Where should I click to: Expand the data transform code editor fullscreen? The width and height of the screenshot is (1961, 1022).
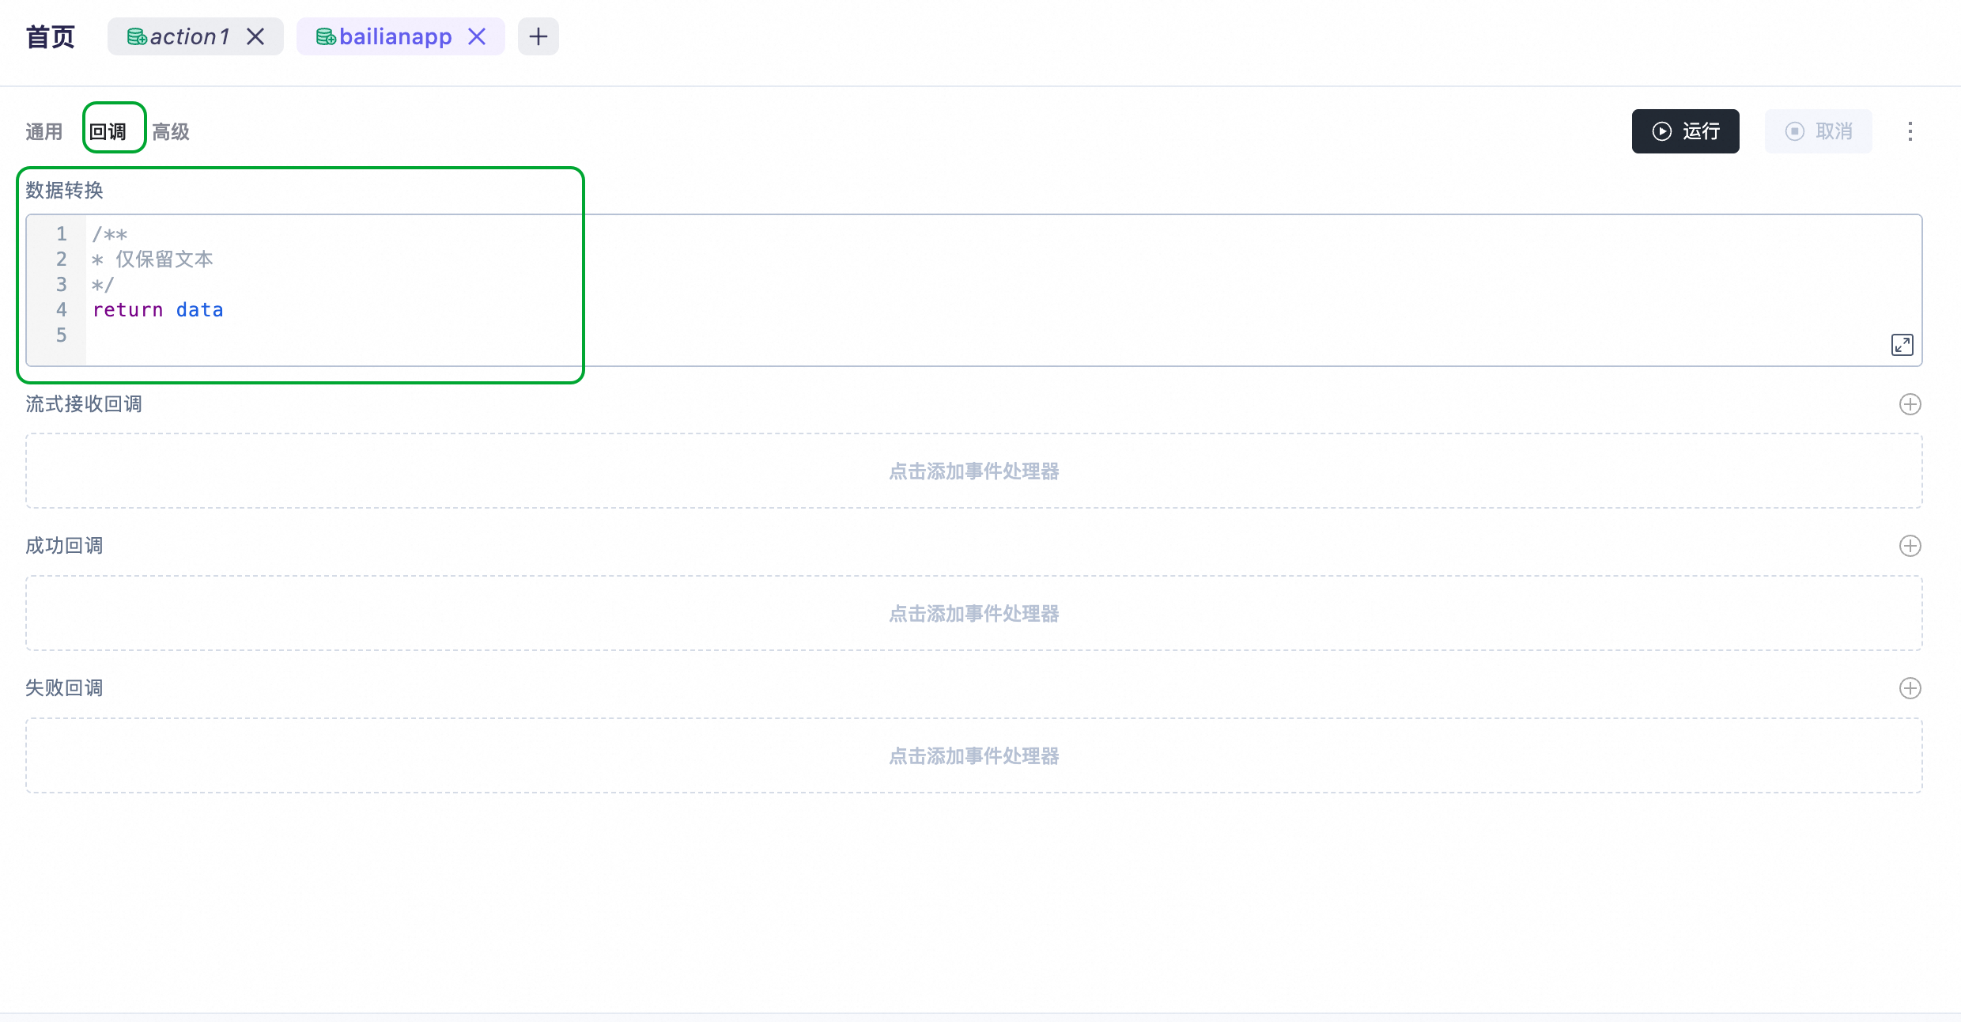(1902, 345)
